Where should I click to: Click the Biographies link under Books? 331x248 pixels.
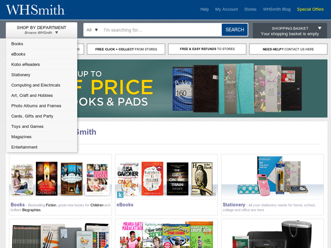coord(31,210)
